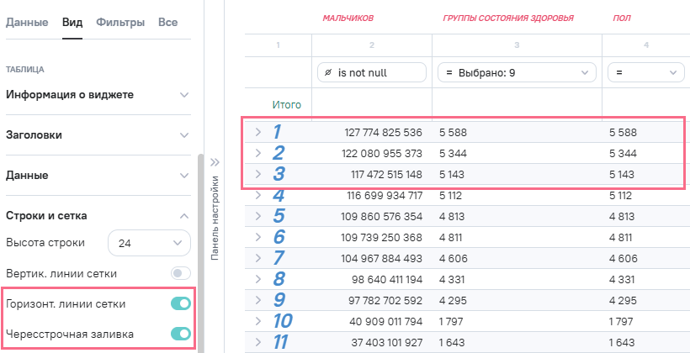Expand row 8 with its arrow icon
Viewport: 690px width, 353px height.
pyautogui.click(x=258, y=280)
